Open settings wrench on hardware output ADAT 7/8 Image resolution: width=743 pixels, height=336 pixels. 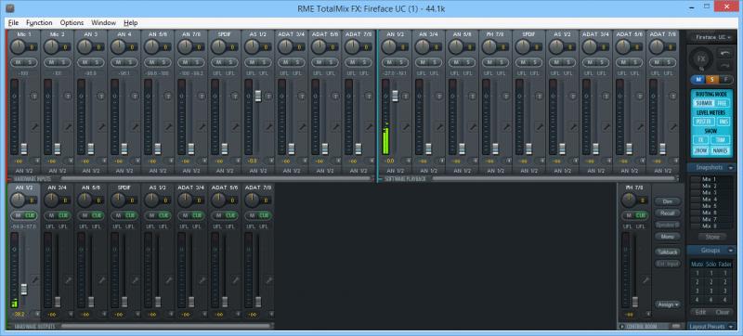click(x=269, y=280)
